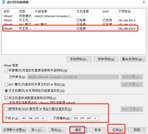Screen dimensions: 148x134
Task: Click the 主机连接 column header
Action: tap(88, 11)
